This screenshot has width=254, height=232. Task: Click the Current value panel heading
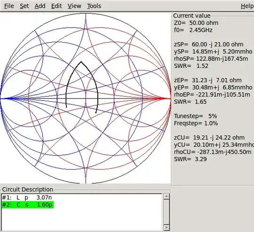[192, 15]
